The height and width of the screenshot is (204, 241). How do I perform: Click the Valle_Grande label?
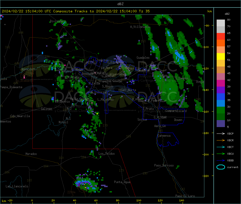(80, 99)
